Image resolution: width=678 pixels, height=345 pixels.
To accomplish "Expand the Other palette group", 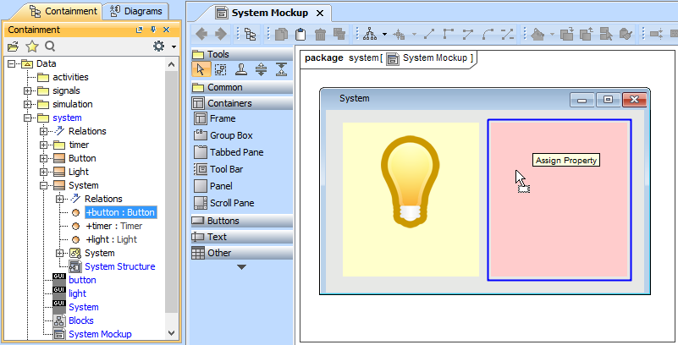I will 242,253.
